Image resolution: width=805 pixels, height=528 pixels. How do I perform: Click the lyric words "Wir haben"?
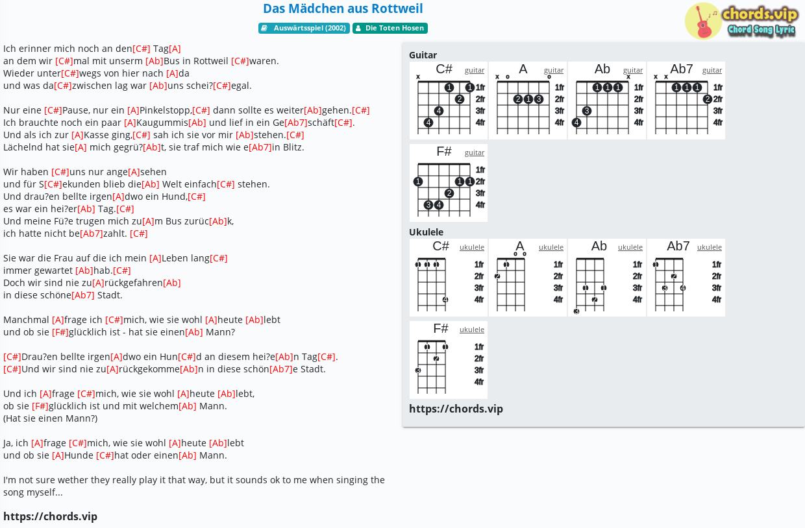[x=26, y=172]
